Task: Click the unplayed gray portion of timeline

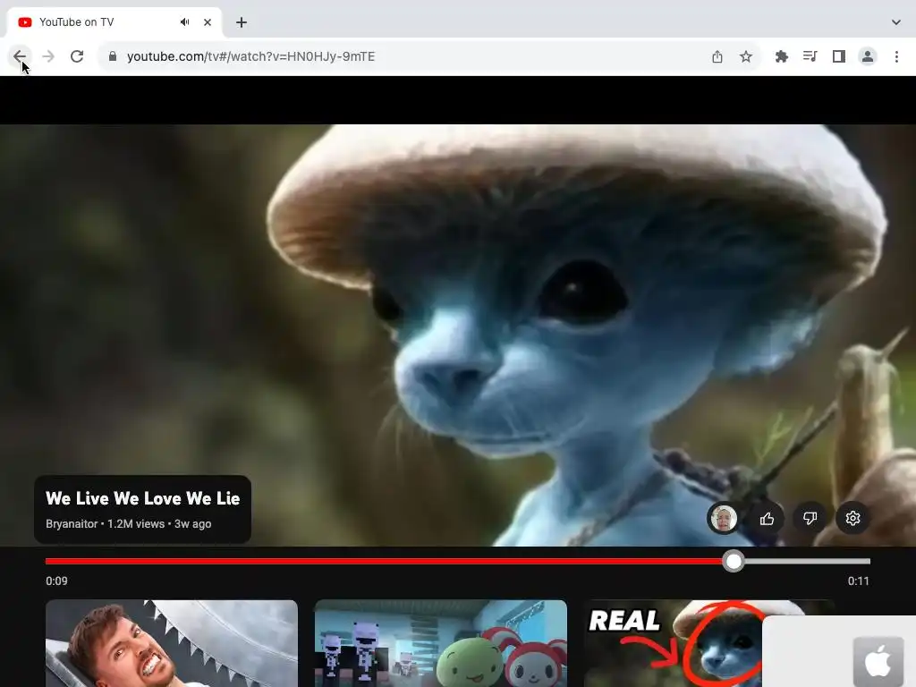Action: (808, 562)
